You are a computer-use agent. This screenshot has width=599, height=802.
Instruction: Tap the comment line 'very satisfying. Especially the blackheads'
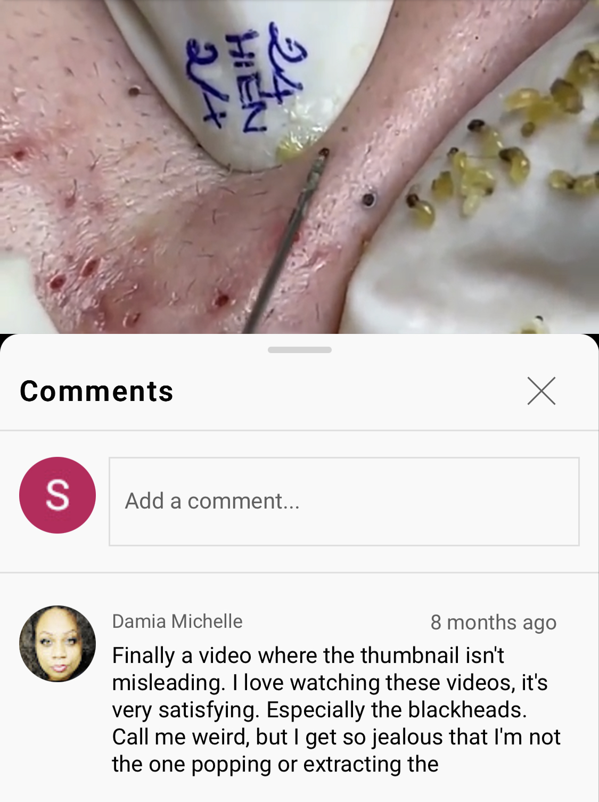(319, 710)
